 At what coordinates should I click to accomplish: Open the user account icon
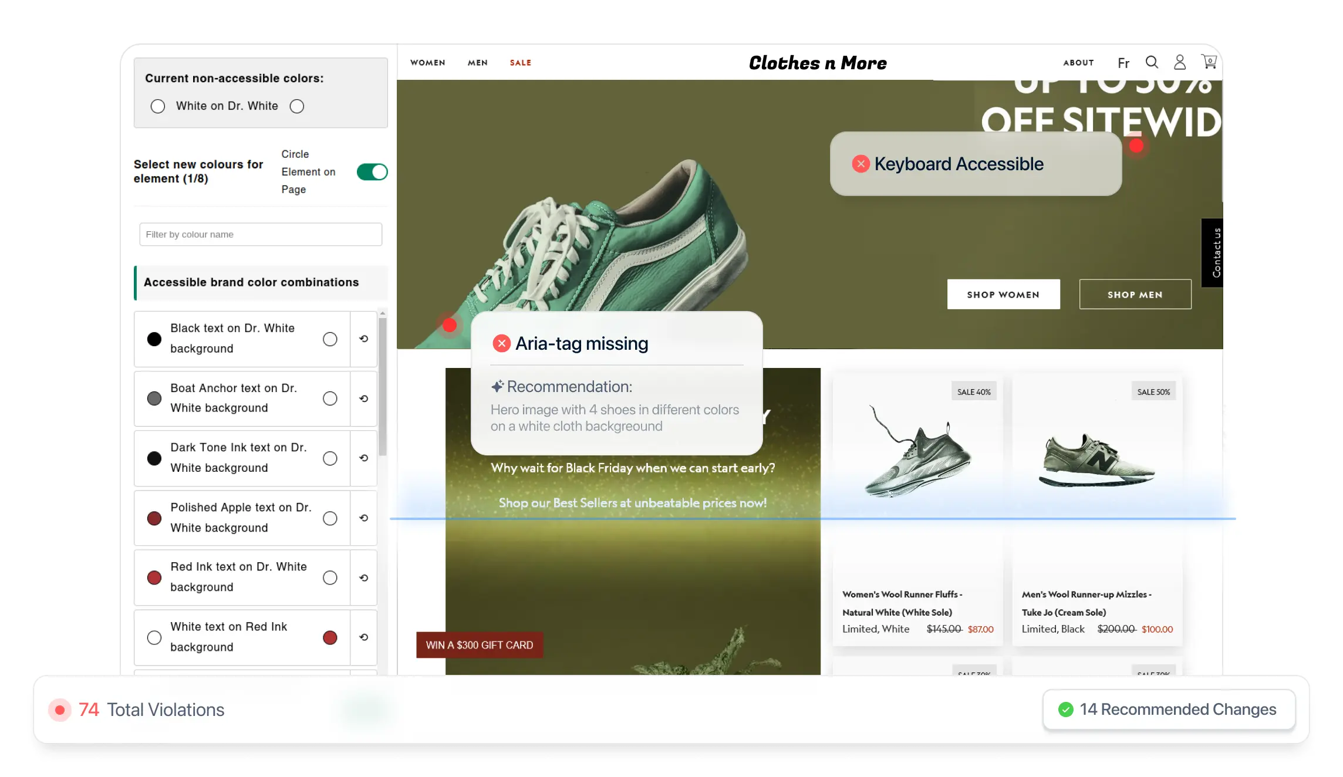pos(1180,62)
